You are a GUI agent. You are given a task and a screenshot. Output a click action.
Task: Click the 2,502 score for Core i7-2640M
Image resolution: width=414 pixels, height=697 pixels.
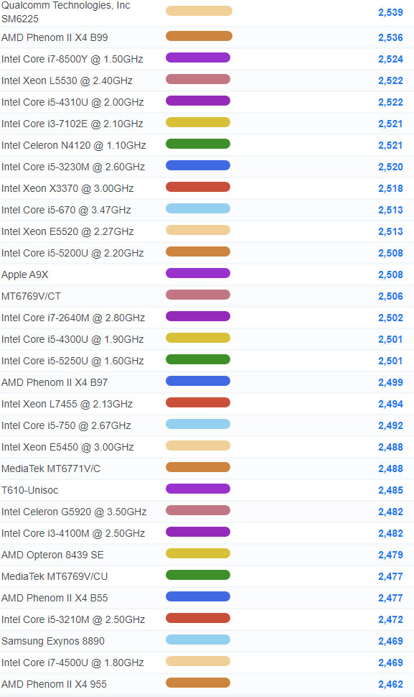(x=390, y=318)
